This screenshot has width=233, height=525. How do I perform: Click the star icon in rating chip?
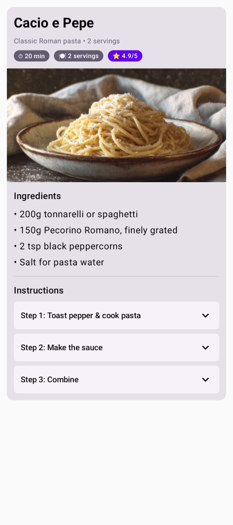[116, 56]
